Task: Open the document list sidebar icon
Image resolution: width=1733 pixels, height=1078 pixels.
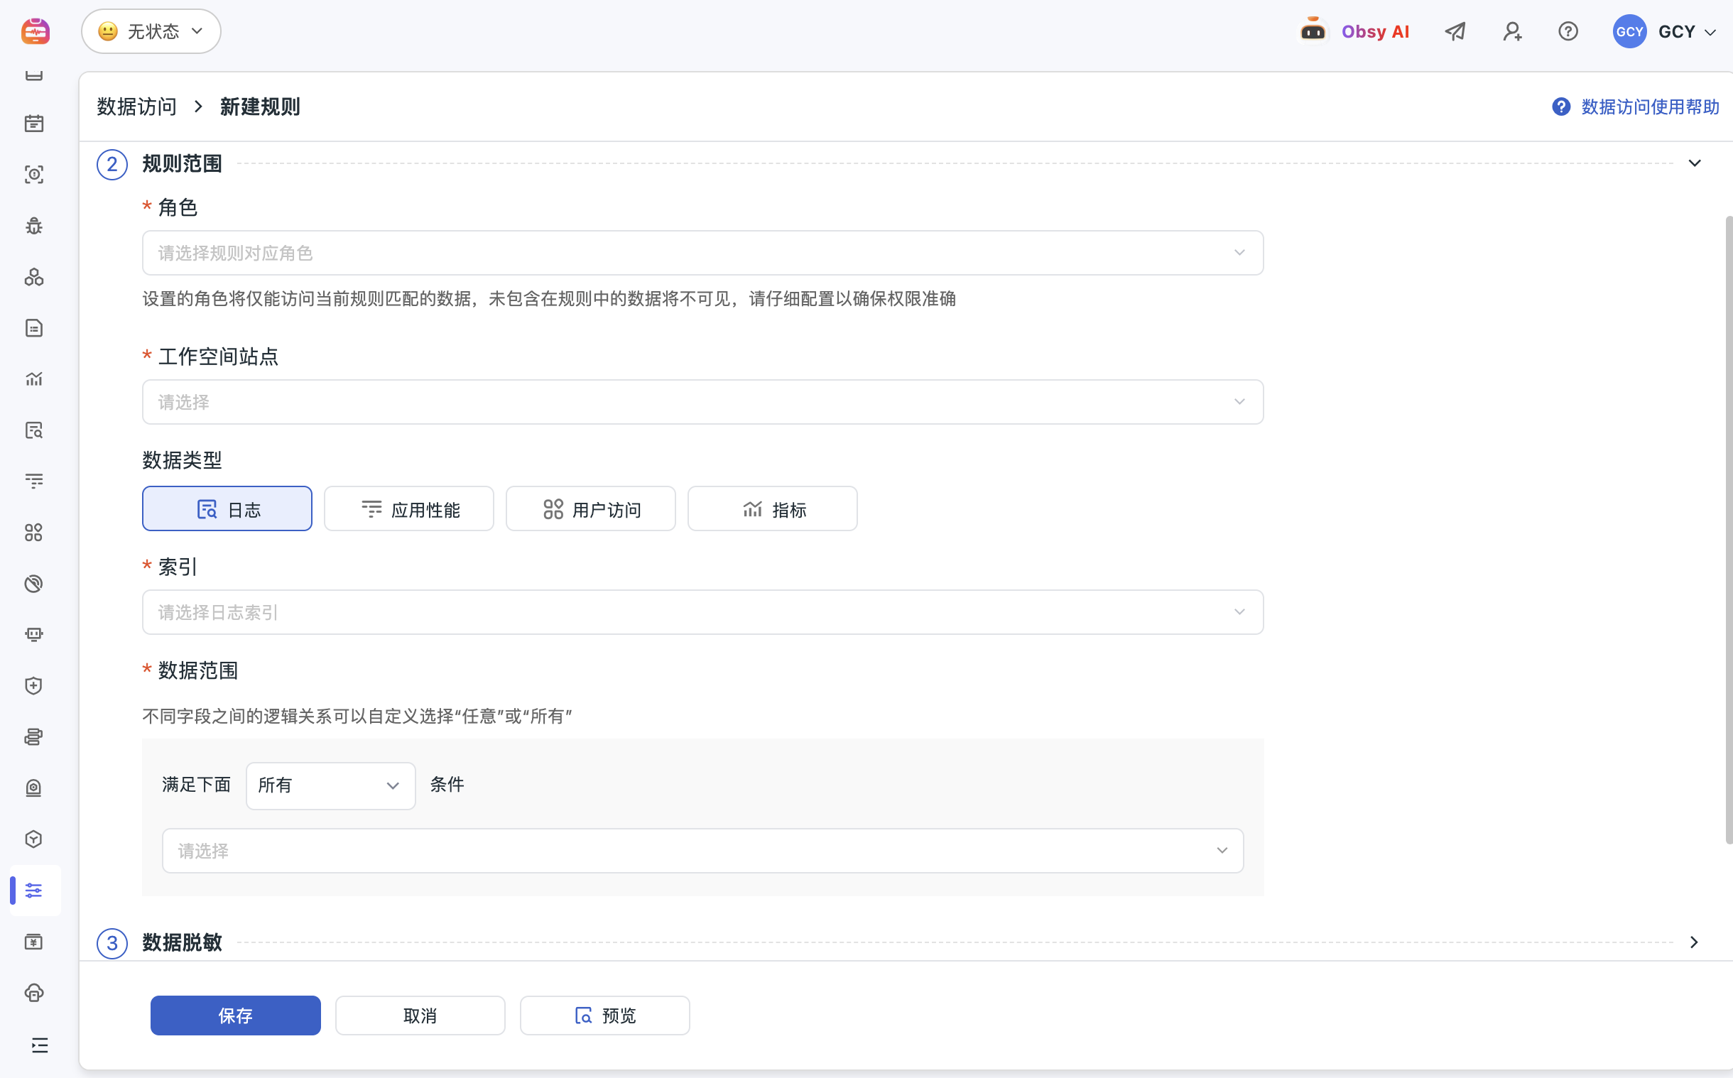Action: click(34, 328)
